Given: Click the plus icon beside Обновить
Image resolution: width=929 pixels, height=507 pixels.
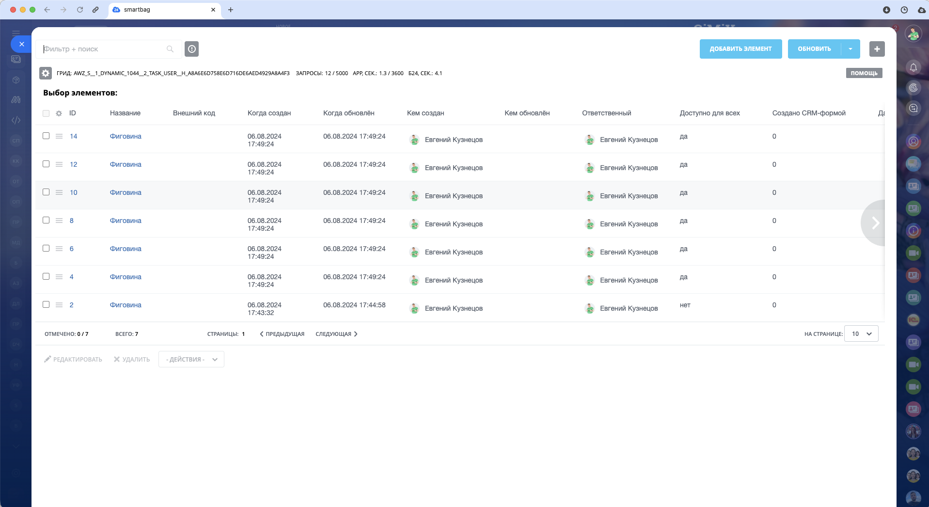Looking at the screenshot, I should 877,49.
